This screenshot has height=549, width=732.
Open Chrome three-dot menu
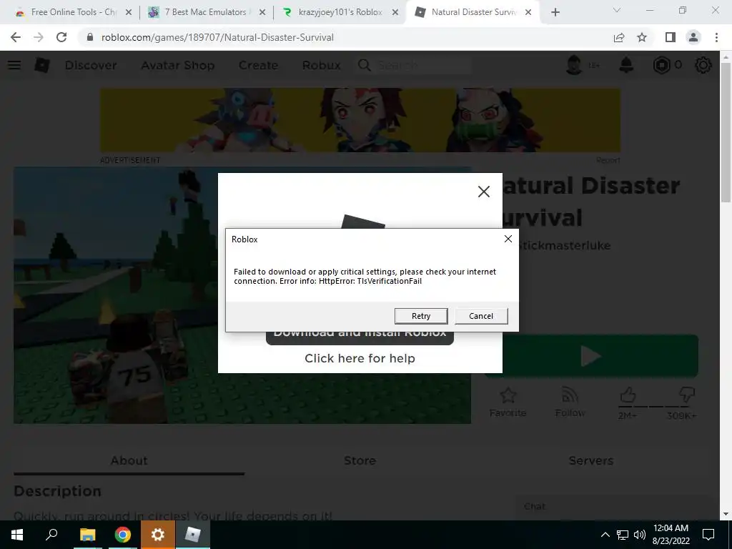click(x=716, y=37)
